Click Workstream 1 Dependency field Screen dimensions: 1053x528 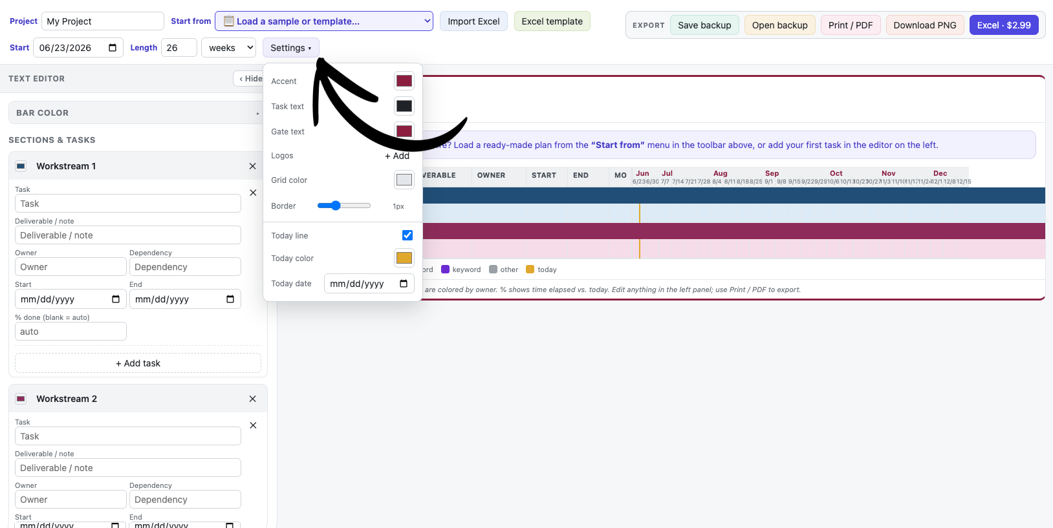pyautogui.click(x=185, y=267)
